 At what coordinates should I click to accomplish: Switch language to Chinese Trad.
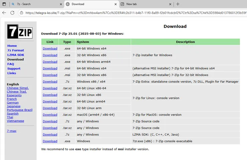(17, 92)
